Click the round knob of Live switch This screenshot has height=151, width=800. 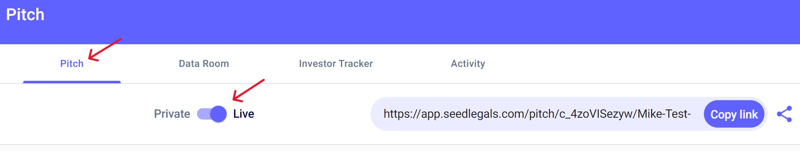click(219, 114)
